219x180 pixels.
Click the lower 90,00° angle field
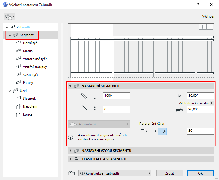point(200,110)
